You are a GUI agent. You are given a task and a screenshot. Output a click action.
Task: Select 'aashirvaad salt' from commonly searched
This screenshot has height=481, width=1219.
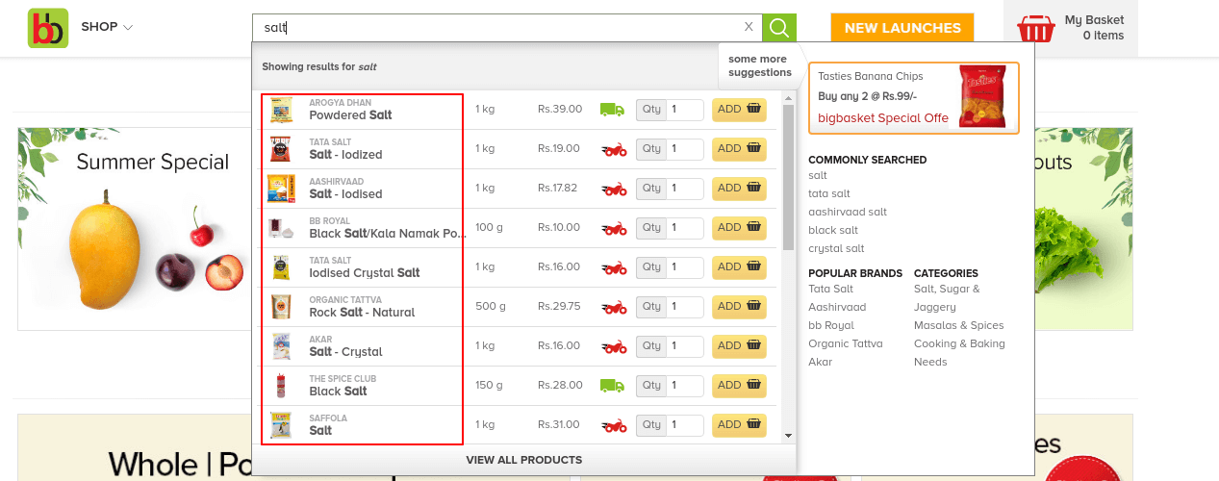coord(848,212)
